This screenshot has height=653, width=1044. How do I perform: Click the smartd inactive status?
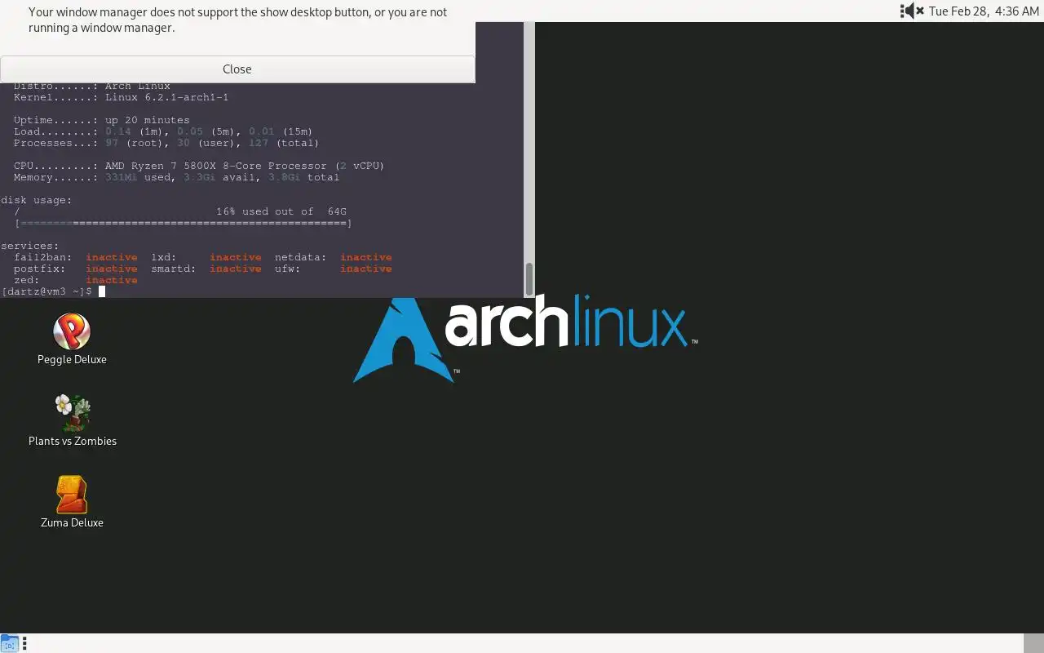pos(236,269)
